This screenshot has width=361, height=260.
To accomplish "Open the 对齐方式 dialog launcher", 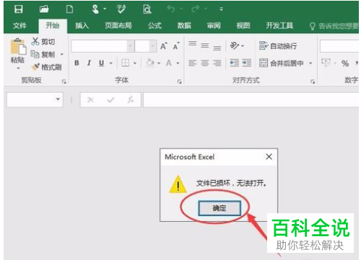I will click(313, 81).
